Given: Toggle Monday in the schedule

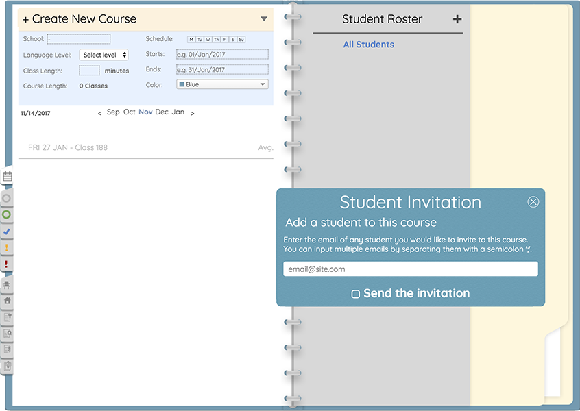Looking at the screenshot, I should point(191,40).
